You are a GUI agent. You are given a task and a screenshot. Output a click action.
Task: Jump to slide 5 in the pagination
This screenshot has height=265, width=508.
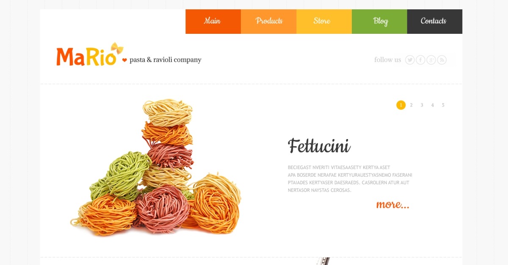443,105
